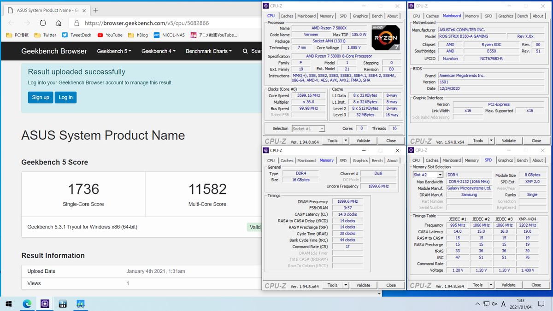
Task: Open the Slot #2 selector in SPD window
Action: point(428,175)
